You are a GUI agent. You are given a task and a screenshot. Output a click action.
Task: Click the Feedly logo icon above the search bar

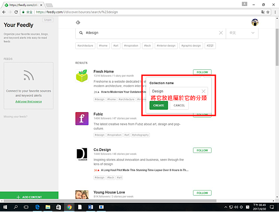(78, 22)
